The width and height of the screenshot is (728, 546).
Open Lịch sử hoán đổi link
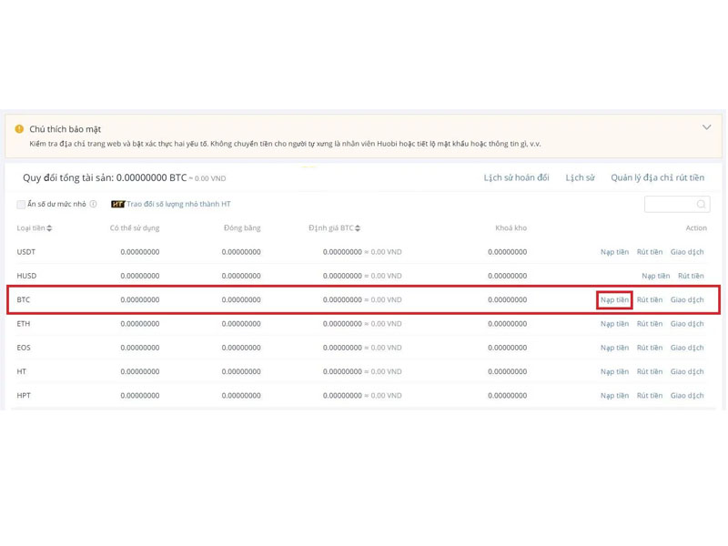516,177
